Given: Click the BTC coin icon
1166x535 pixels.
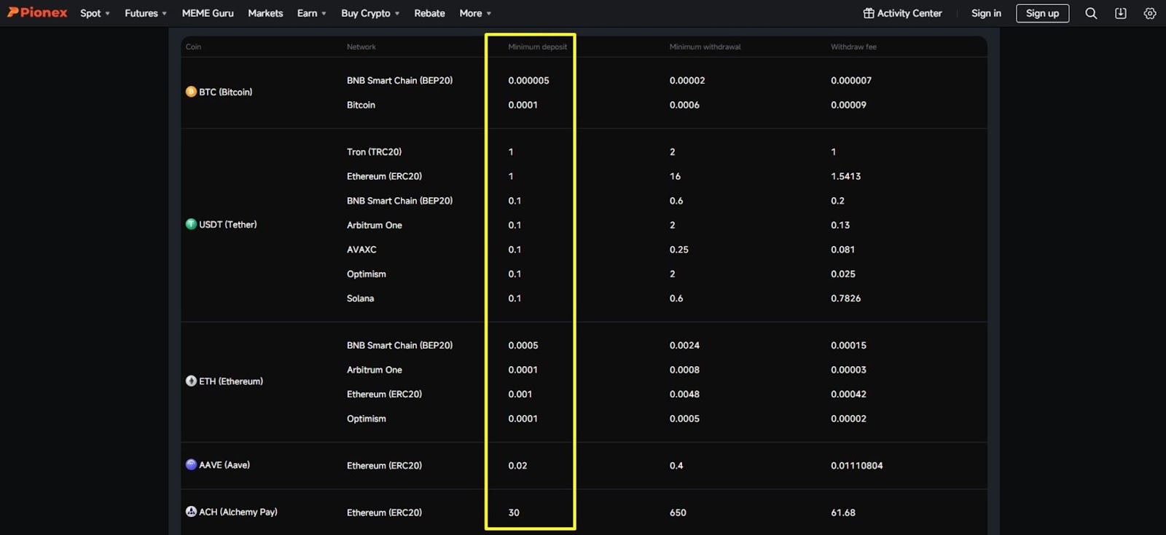Looking at the screenshot, I should [x=191, y=92].
